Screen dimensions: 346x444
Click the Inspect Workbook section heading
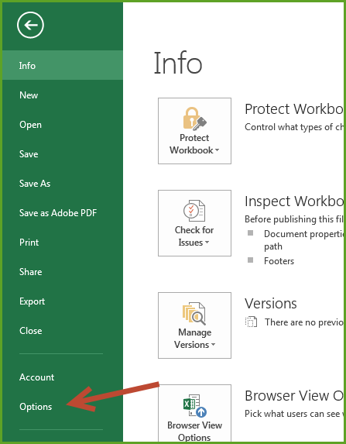(294, 201)
